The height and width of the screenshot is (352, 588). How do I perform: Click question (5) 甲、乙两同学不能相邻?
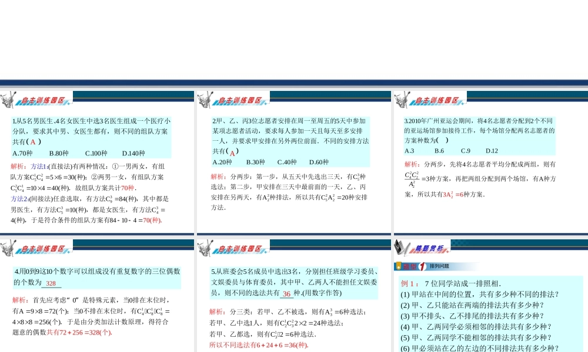point(476,337)
